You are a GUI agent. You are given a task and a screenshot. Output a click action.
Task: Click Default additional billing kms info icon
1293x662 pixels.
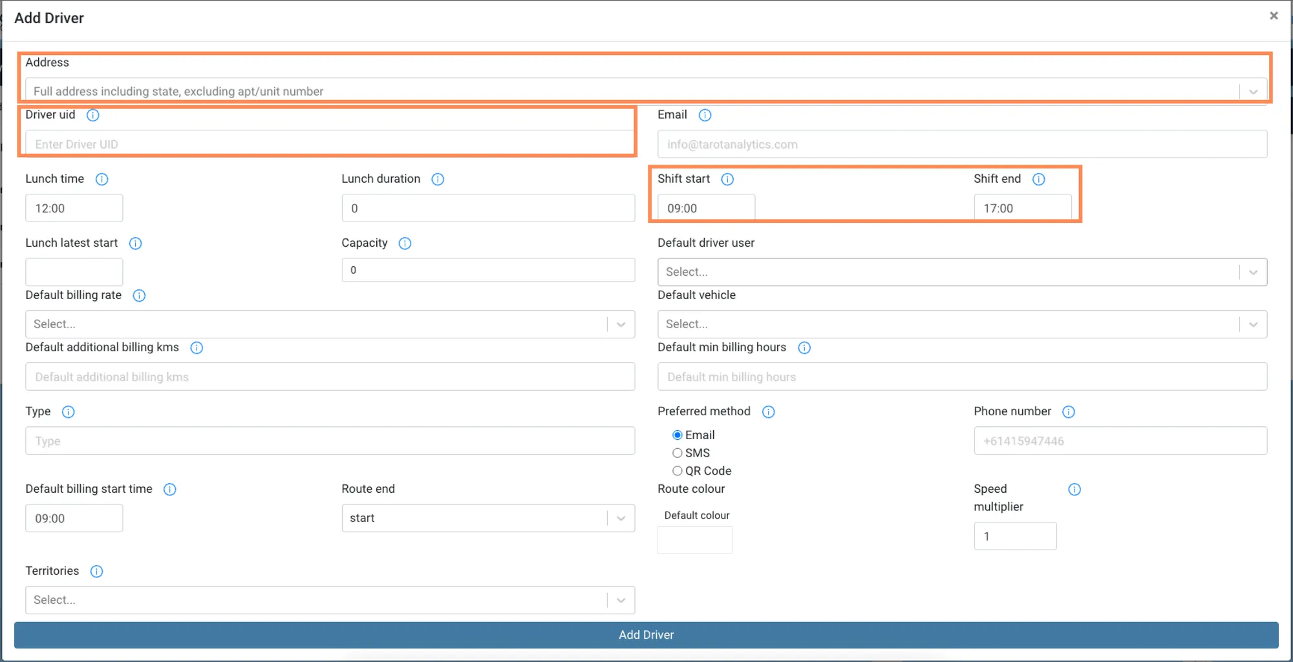point(197,347)
